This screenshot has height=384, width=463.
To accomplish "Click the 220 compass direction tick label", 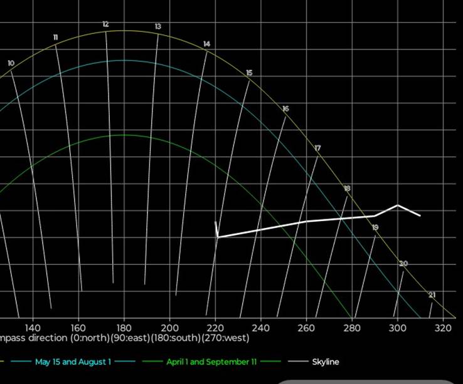I will (215, 328).
